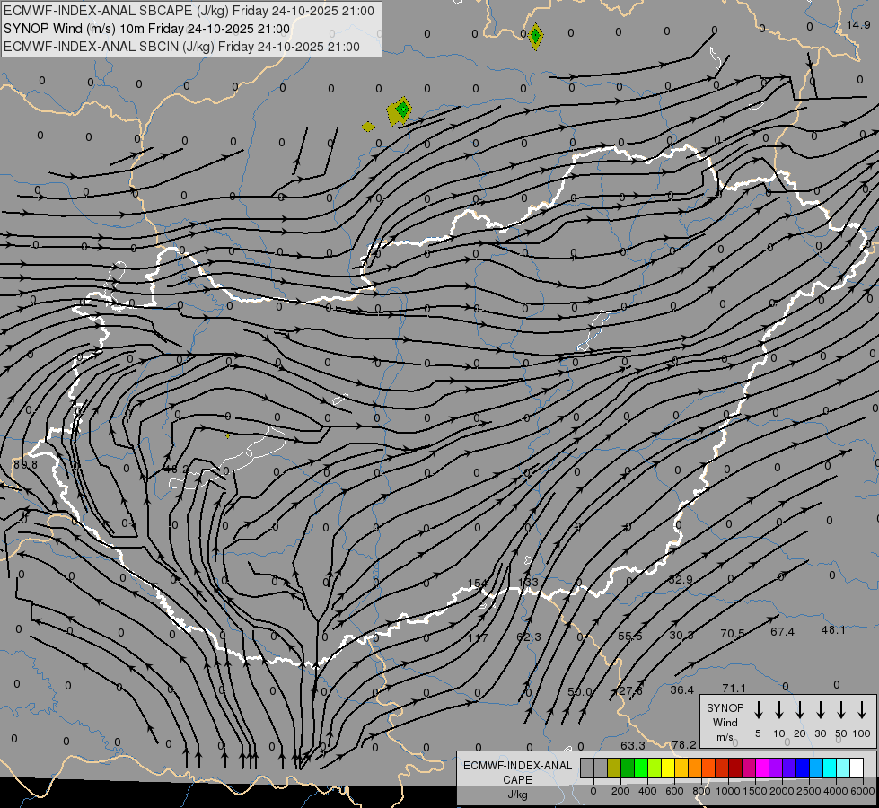Click the SYNOP Wind 10m title line
This screenshot has height=808, width=879.
point(147,29)
